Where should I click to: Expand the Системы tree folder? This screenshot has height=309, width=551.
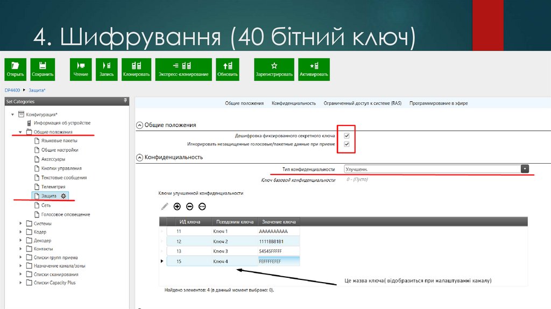coord(20,223)
